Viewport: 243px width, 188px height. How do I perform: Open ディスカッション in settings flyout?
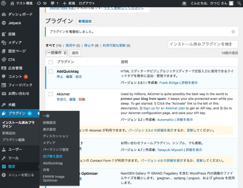(x=56, y=136)
